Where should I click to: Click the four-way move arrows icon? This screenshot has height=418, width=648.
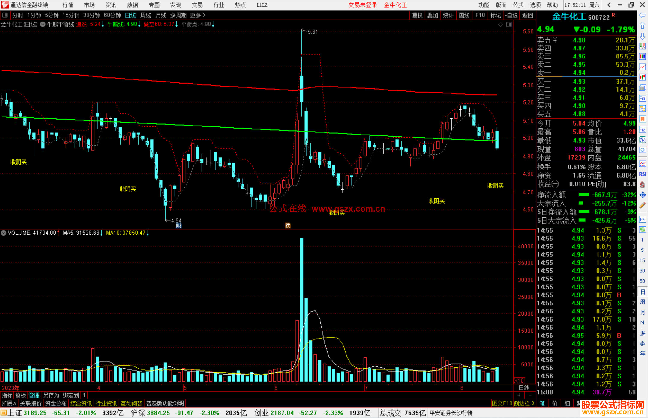coord(642,195)
